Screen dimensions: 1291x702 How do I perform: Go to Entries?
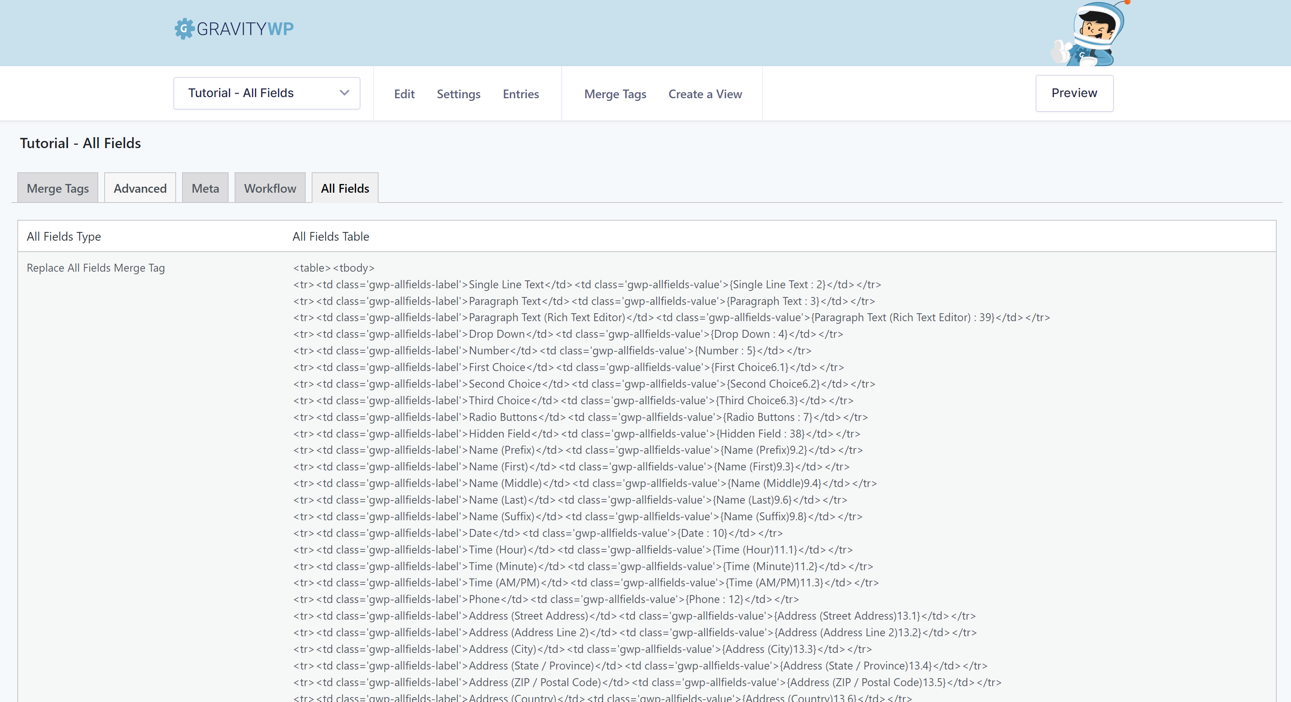[521, 94]
